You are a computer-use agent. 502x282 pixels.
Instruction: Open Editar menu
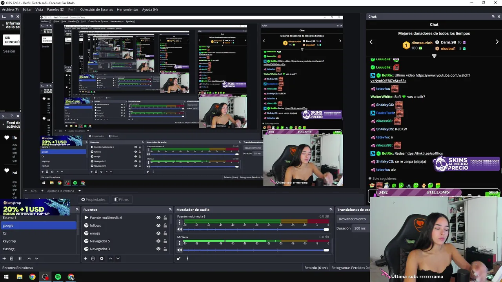(x=27, y=9)
